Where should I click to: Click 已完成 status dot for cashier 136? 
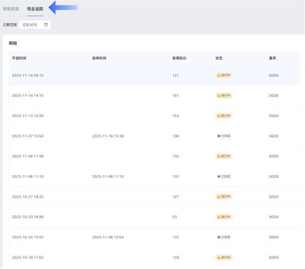(218, 136)
